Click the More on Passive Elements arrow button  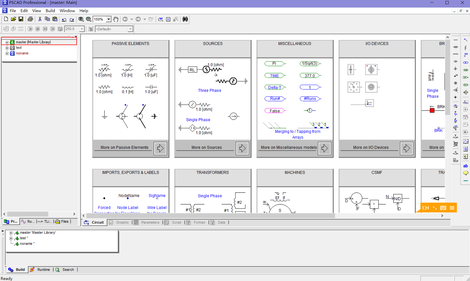160,148
